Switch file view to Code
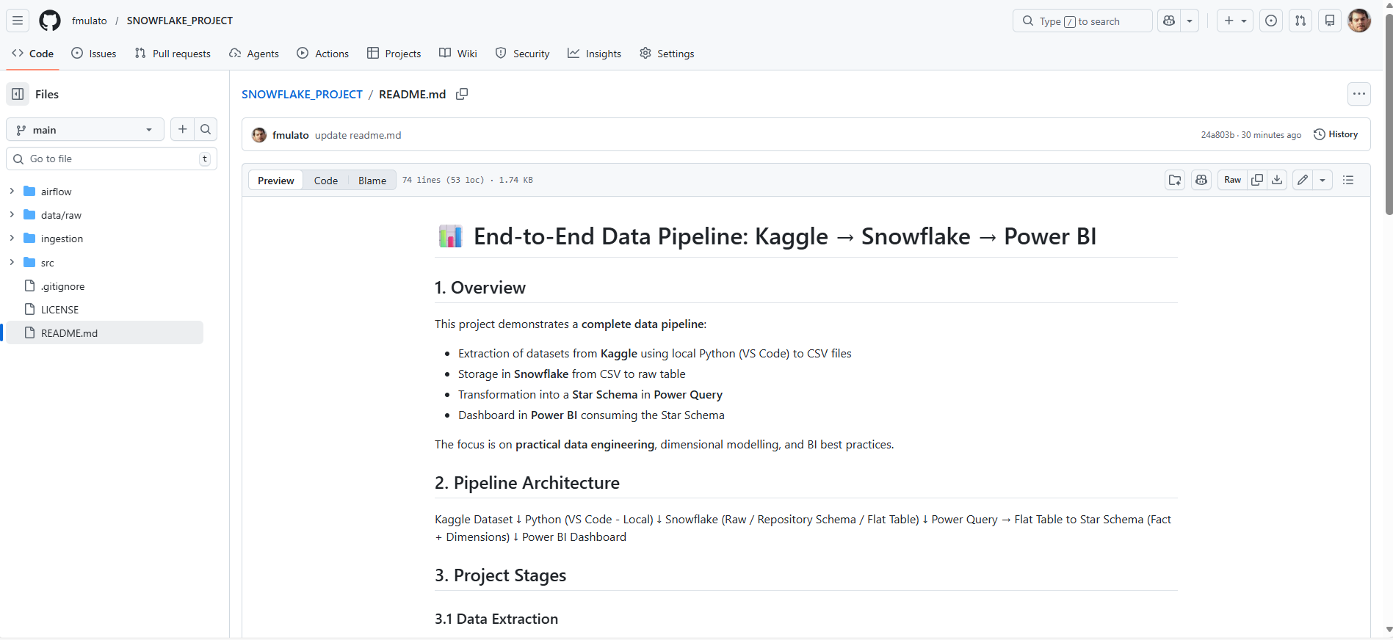 [x=326, y=181]
